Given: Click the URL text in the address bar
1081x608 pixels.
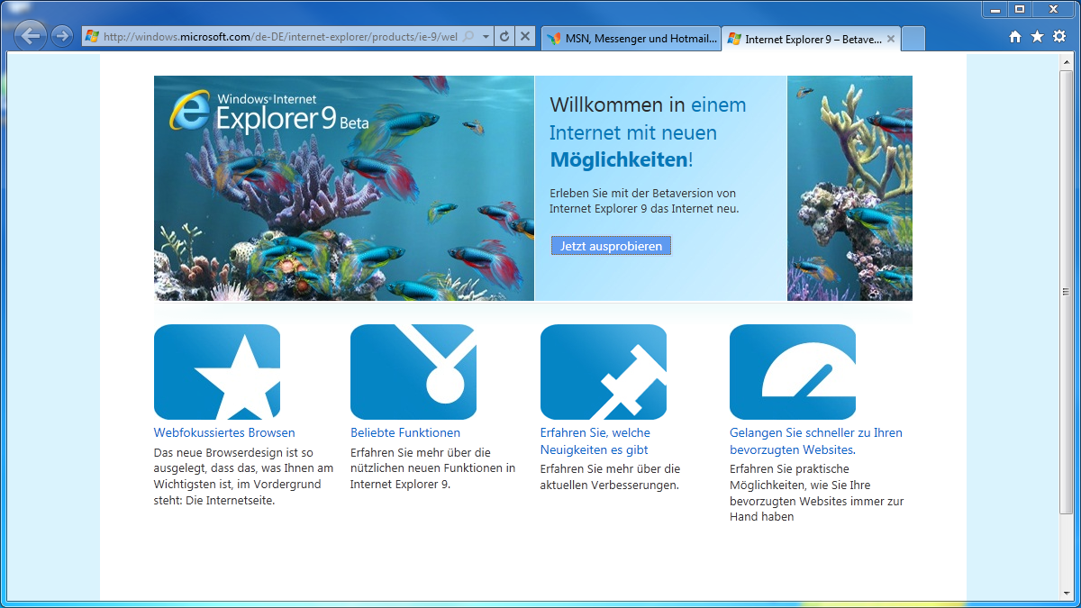Looking at the screenshot, I should (280, 37).
